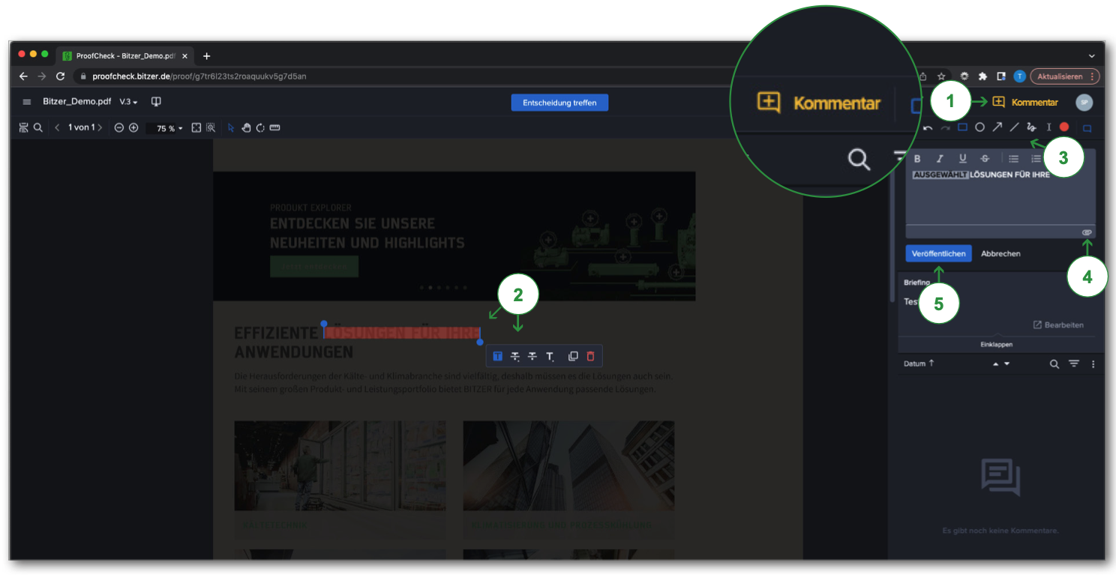Go to the previous page arrow

point(57,128)
